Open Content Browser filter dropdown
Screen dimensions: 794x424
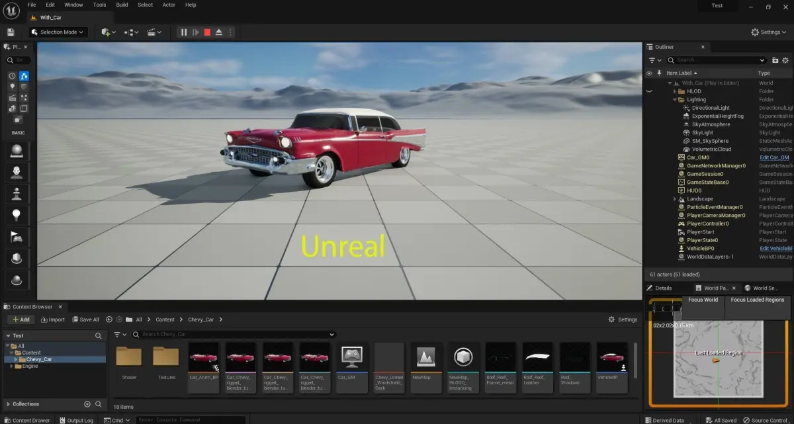[x=120, y=335]
